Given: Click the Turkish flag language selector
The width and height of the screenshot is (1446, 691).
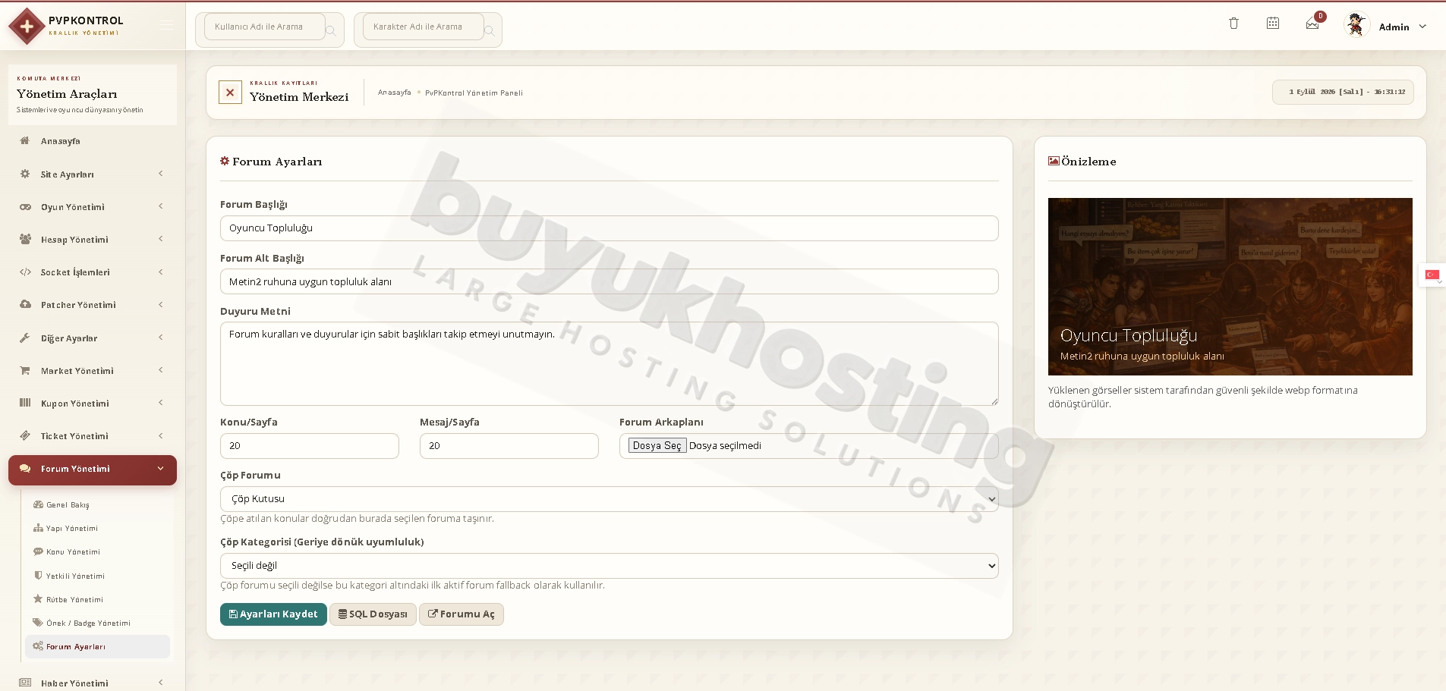Looking at the screenshot, I should (1432, 275).
